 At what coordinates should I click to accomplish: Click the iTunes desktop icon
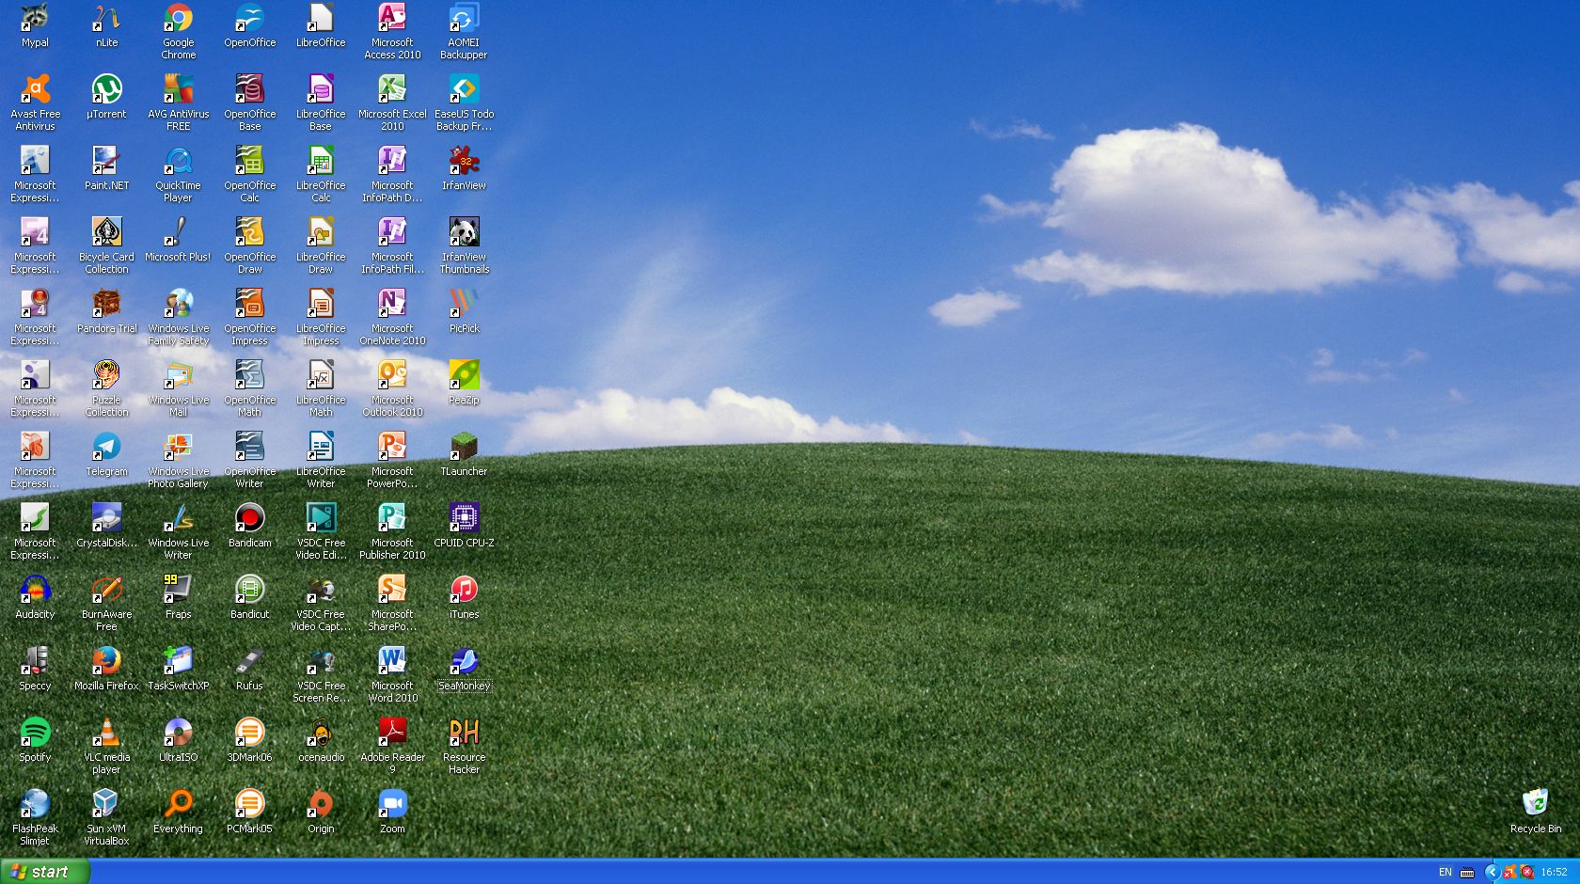click(464, 591)
